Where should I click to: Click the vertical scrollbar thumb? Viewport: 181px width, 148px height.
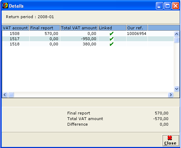tap(176, 40)
